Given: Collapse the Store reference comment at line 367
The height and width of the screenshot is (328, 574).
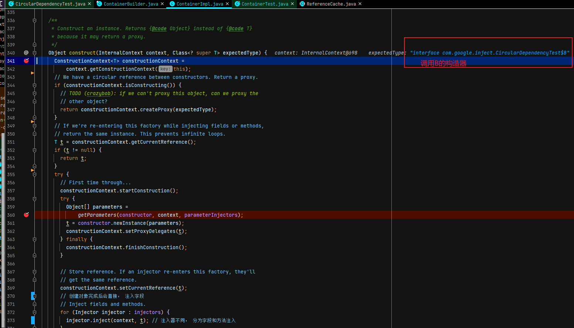Looking at the screenshot, I should [x=34, y=272].
